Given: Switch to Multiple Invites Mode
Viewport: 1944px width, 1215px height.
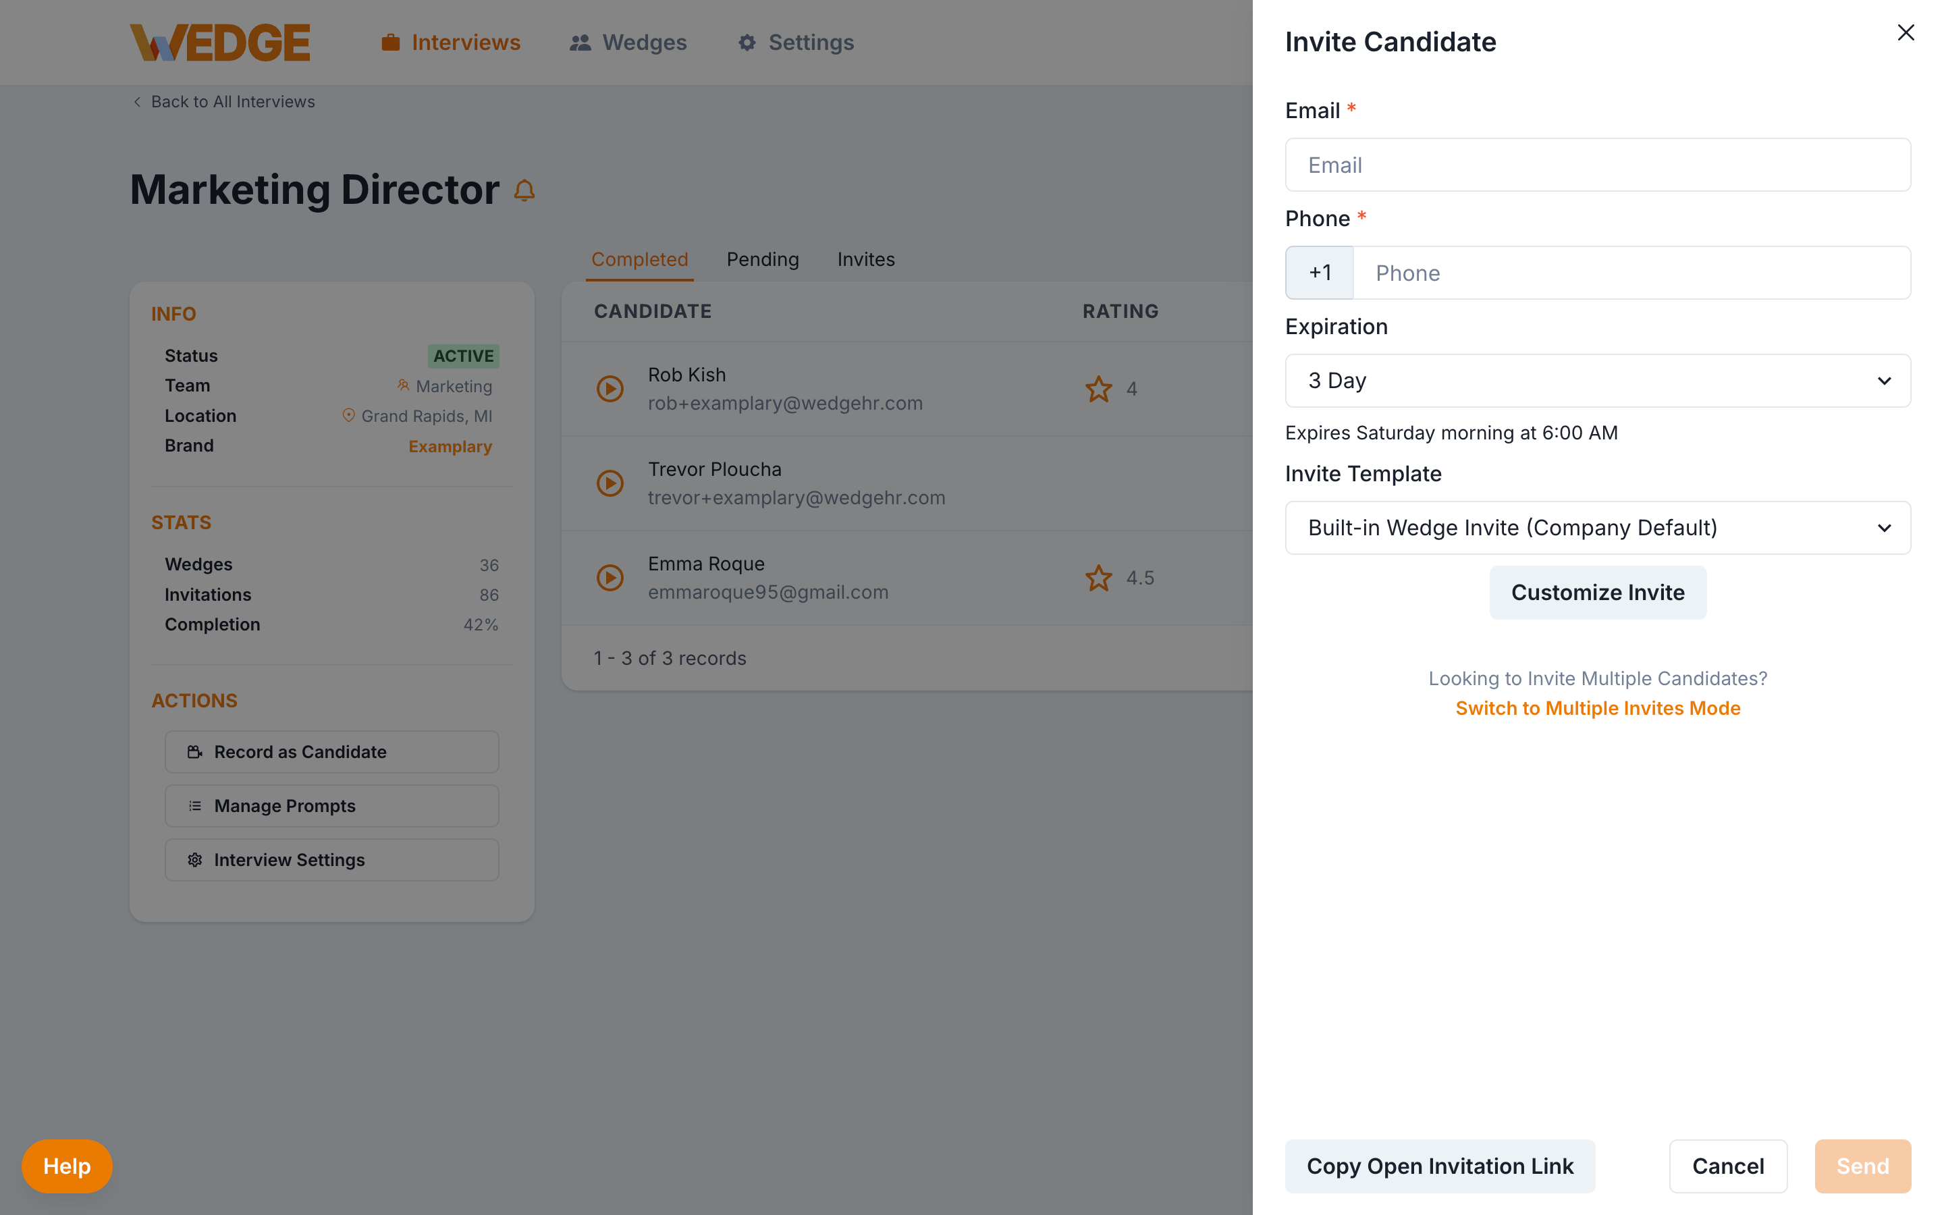Looking at the screenshot, I should pyautogui.click(x=1597, y=708).
